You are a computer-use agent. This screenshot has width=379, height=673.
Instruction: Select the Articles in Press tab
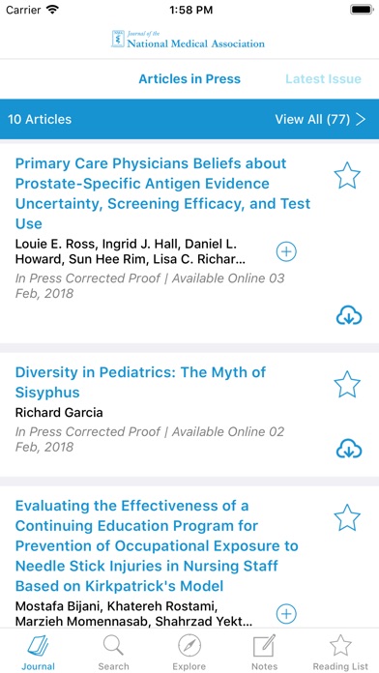coord(189,79)
